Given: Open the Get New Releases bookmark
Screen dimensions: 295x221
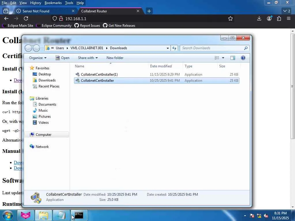Looking at the screenshot, I should (x=119, y=26).
